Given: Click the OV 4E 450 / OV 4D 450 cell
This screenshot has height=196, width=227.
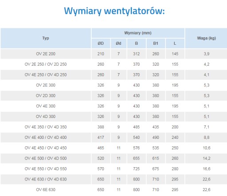Looking at the screenshot, I should pos(46,148).
